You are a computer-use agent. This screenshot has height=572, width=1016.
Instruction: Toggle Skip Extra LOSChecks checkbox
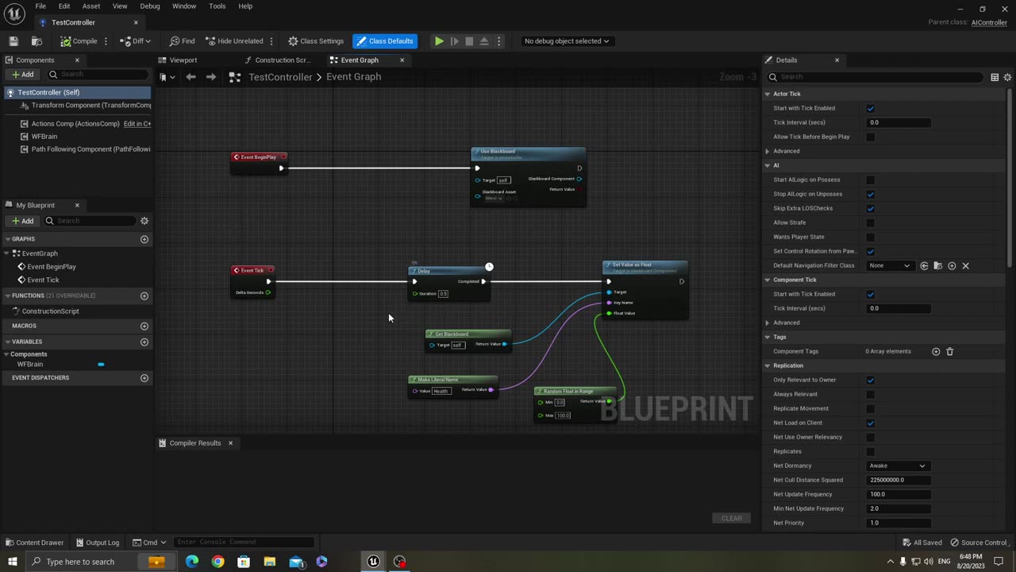click(871, 208)
